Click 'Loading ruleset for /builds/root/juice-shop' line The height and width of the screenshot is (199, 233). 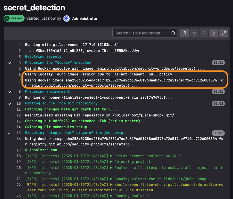tap(116, 179)
